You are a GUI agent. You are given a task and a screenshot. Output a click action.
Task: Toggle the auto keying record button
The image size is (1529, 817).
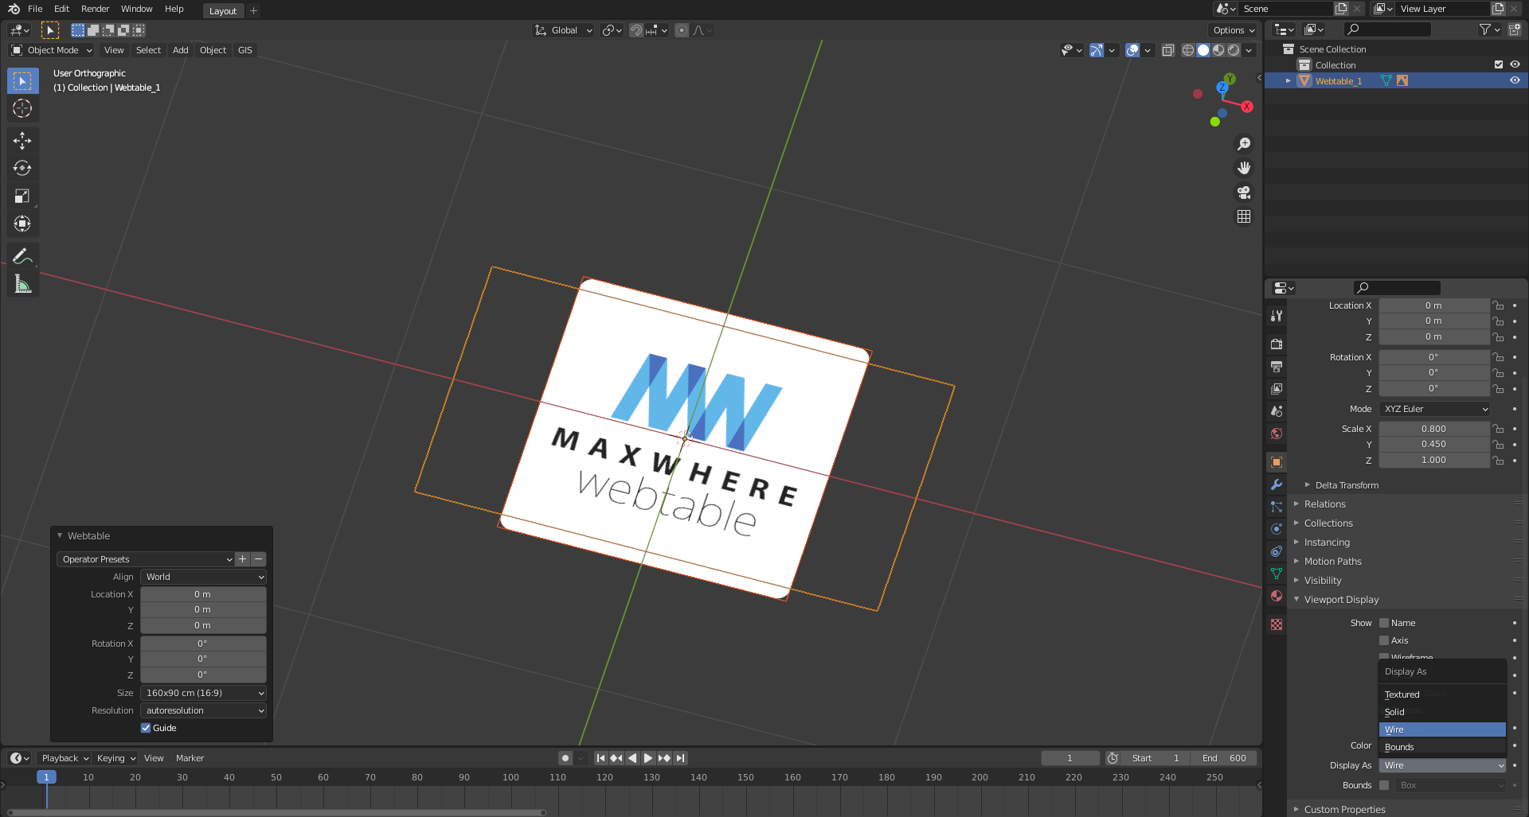(x=565, y=758)
